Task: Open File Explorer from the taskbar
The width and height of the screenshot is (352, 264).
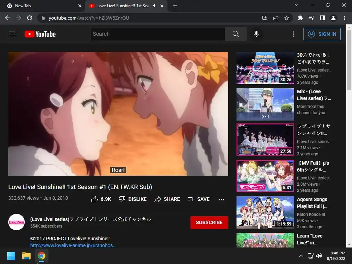Action: point(26,256)
